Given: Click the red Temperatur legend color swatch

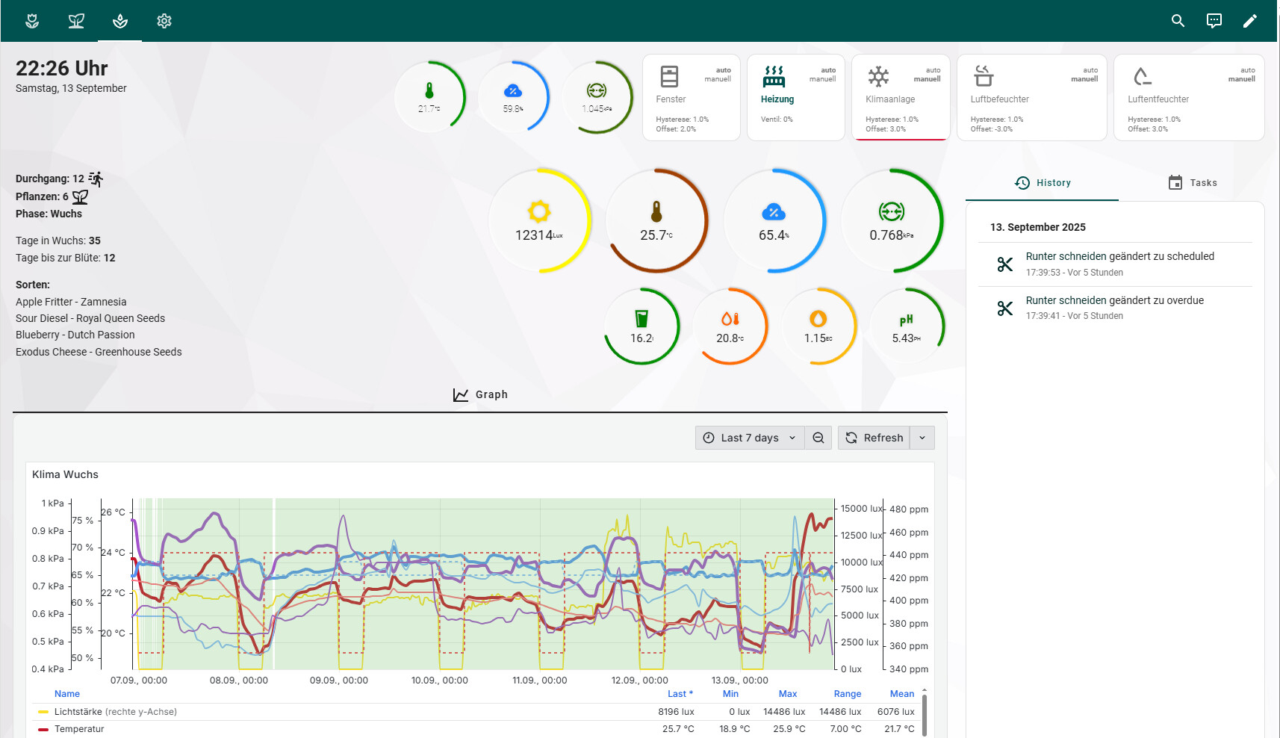Looking at the screenshot, I should pos(43,729).
